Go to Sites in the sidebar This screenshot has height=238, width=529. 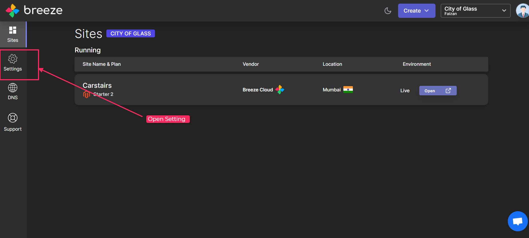[13, 34]
